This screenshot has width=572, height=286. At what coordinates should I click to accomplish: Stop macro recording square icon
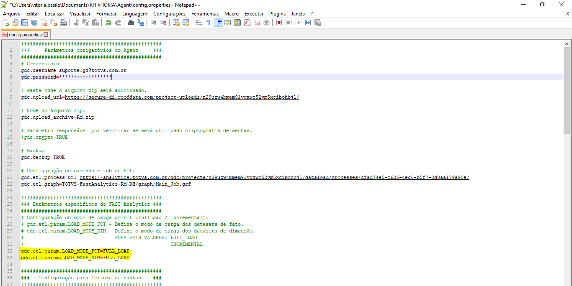289,23
